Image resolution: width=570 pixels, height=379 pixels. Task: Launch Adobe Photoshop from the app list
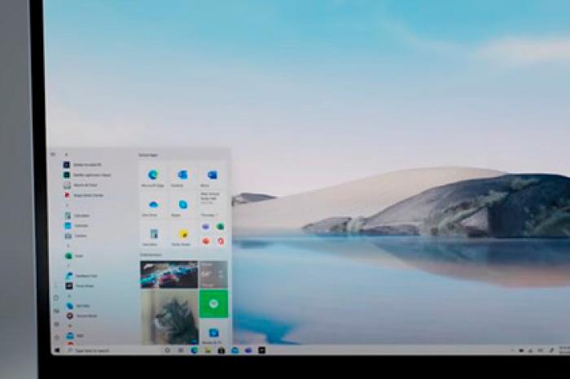click(82, 165)
